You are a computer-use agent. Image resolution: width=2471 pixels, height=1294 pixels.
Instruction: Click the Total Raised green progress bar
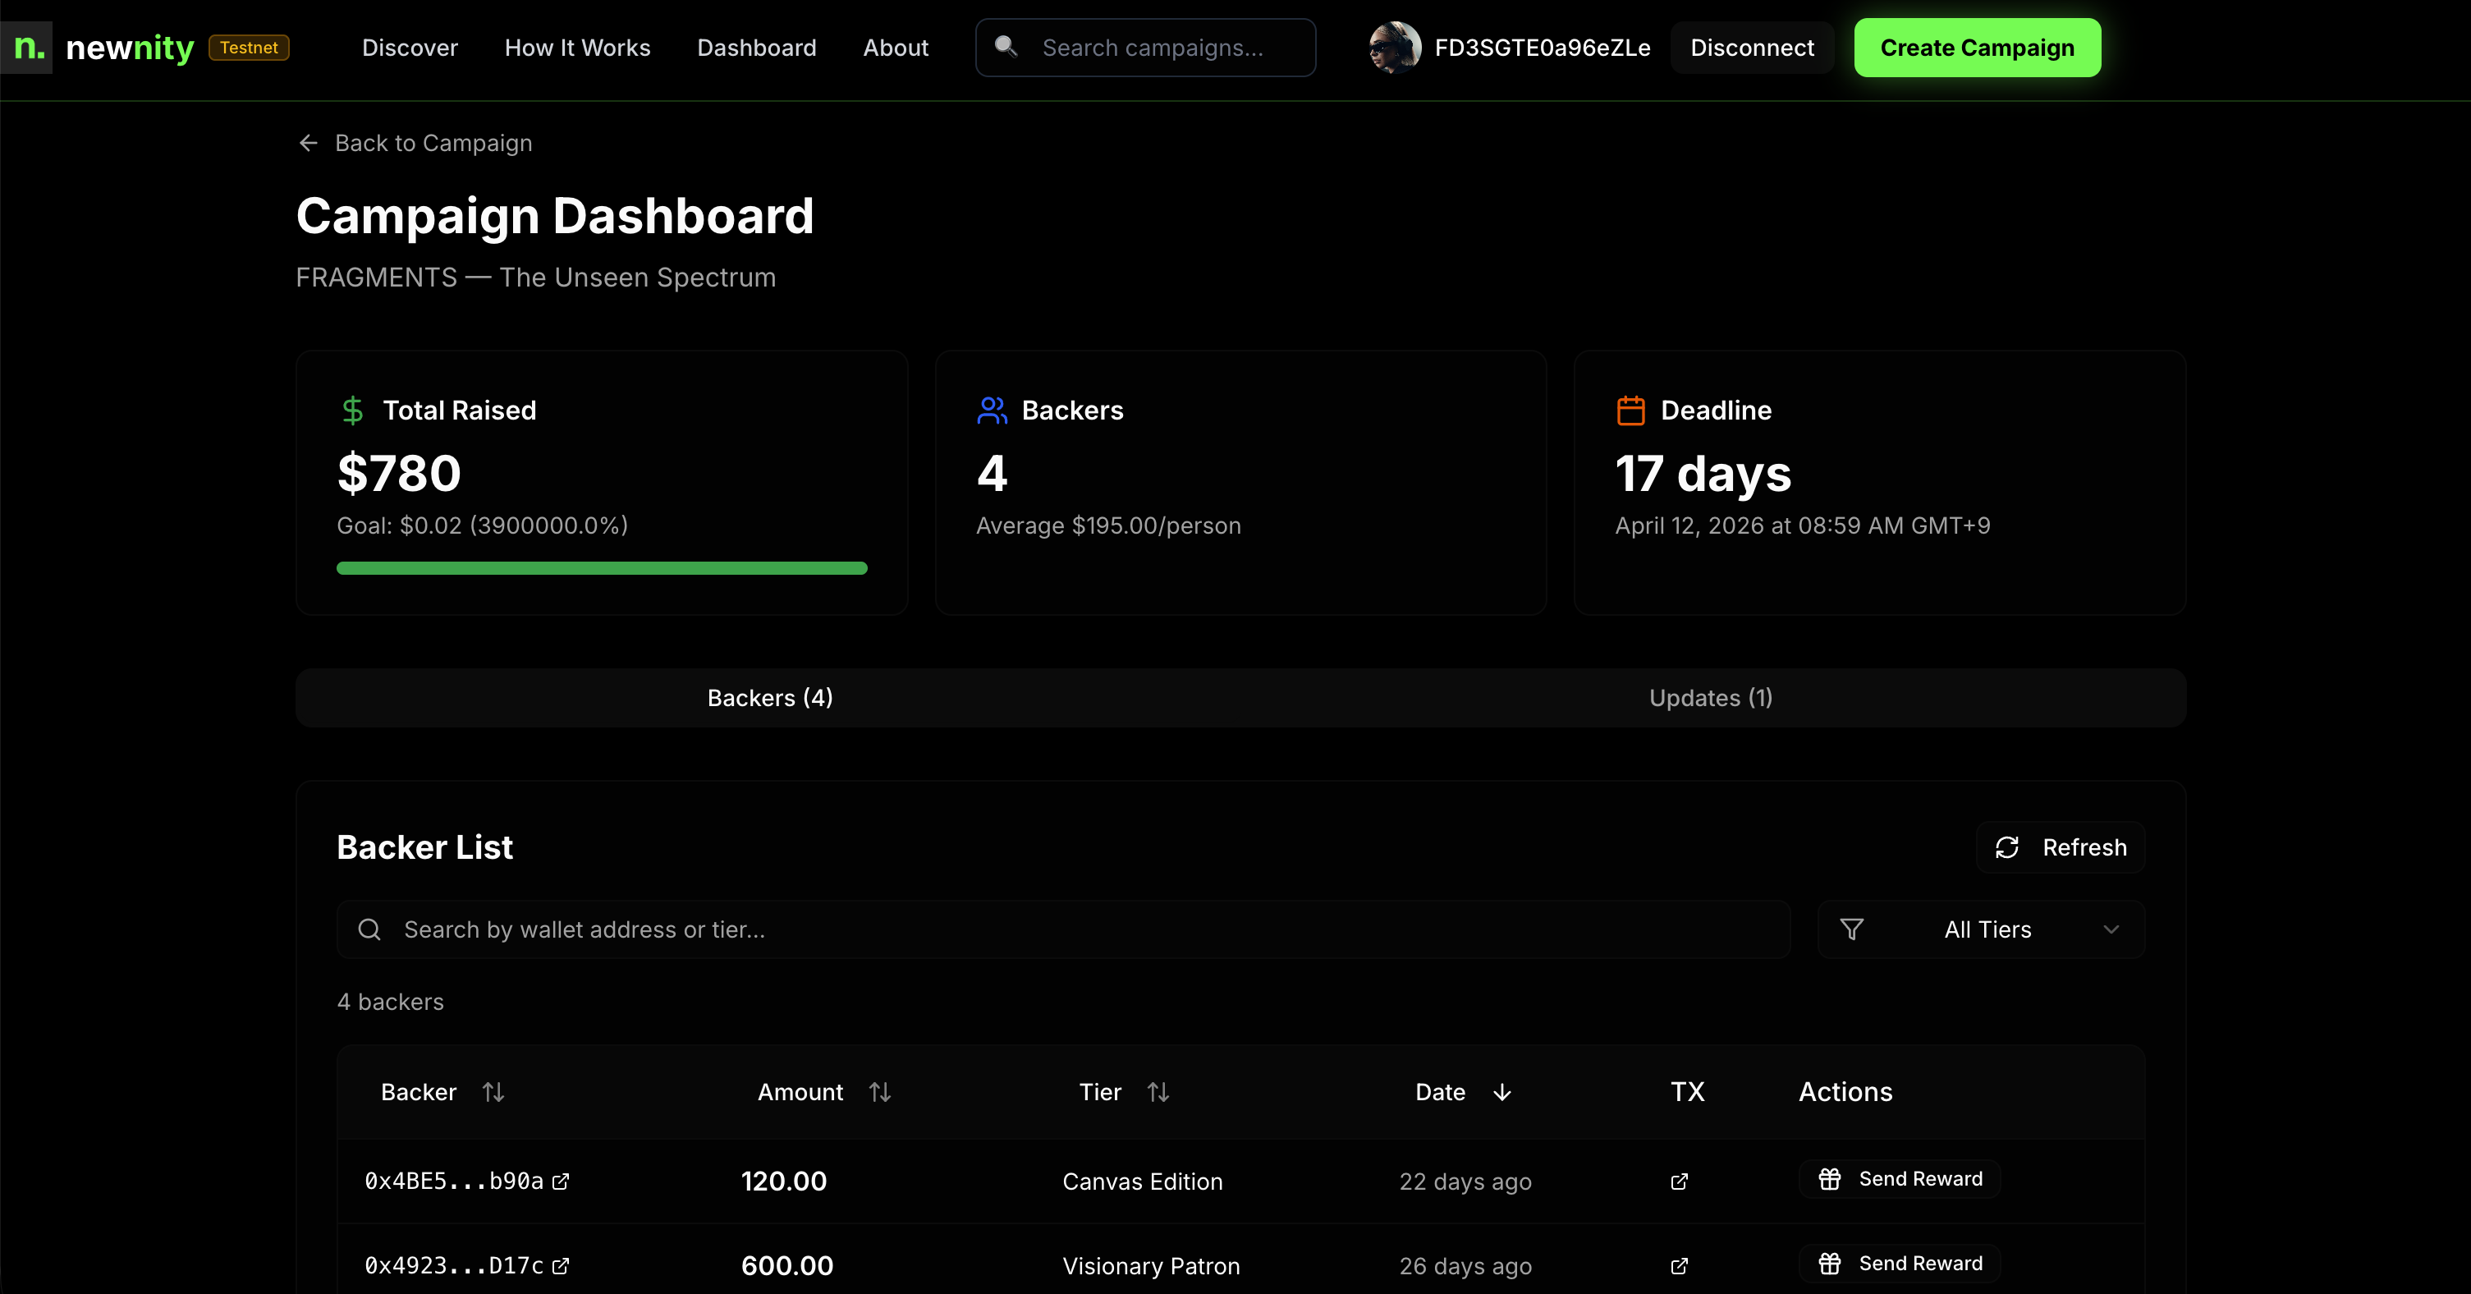[x=602, y=568]
